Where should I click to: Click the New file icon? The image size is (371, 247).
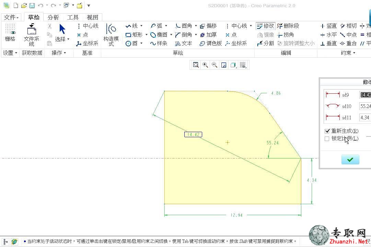point(16,5)
